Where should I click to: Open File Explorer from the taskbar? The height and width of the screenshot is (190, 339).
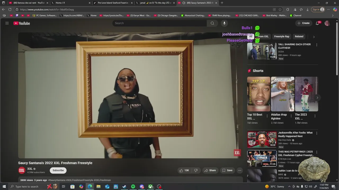click(x=98, y=187)
